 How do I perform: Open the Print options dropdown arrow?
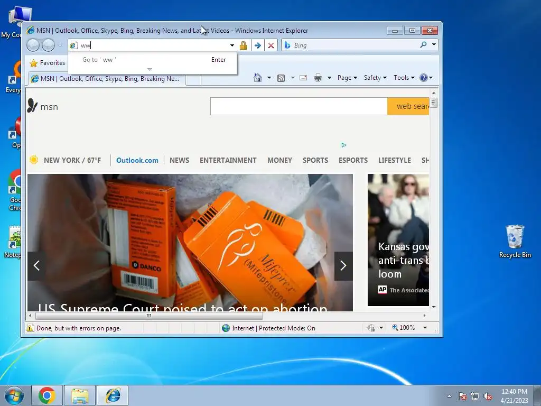[329, 78]
